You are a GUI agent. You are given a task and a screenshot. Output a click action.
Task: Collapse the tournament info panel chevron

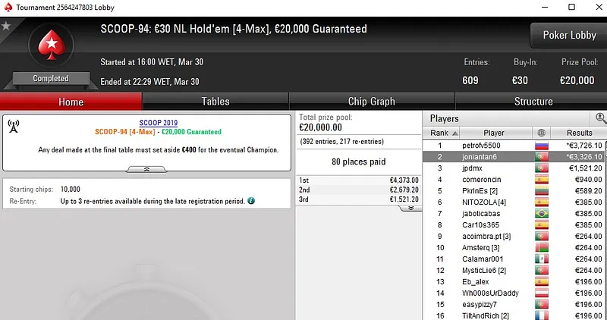146,170
